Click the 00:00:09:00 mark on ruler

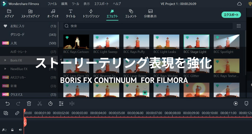pyautogui.click(x=191, y=113)
